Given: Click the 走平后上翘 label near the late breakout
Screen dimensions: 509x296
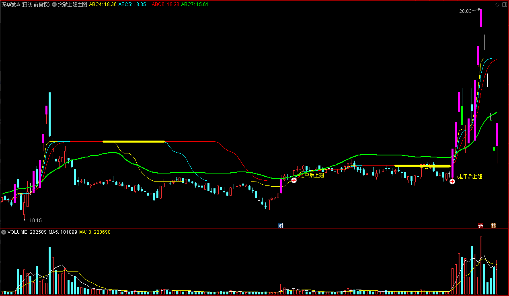Looking at the screenshot, I should [x=470, y=176].
